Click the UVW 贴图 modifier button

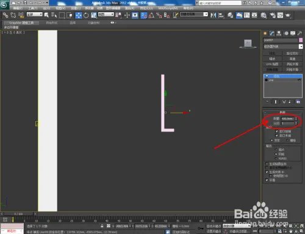pyautogui.click(x=272, y=64)
